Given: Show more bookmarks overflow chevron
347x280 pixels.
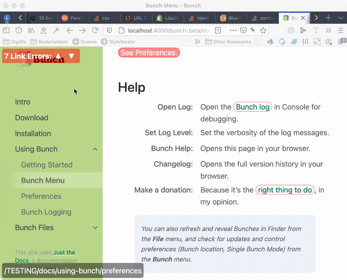Looking at the screenshot, I should (197, 42).
